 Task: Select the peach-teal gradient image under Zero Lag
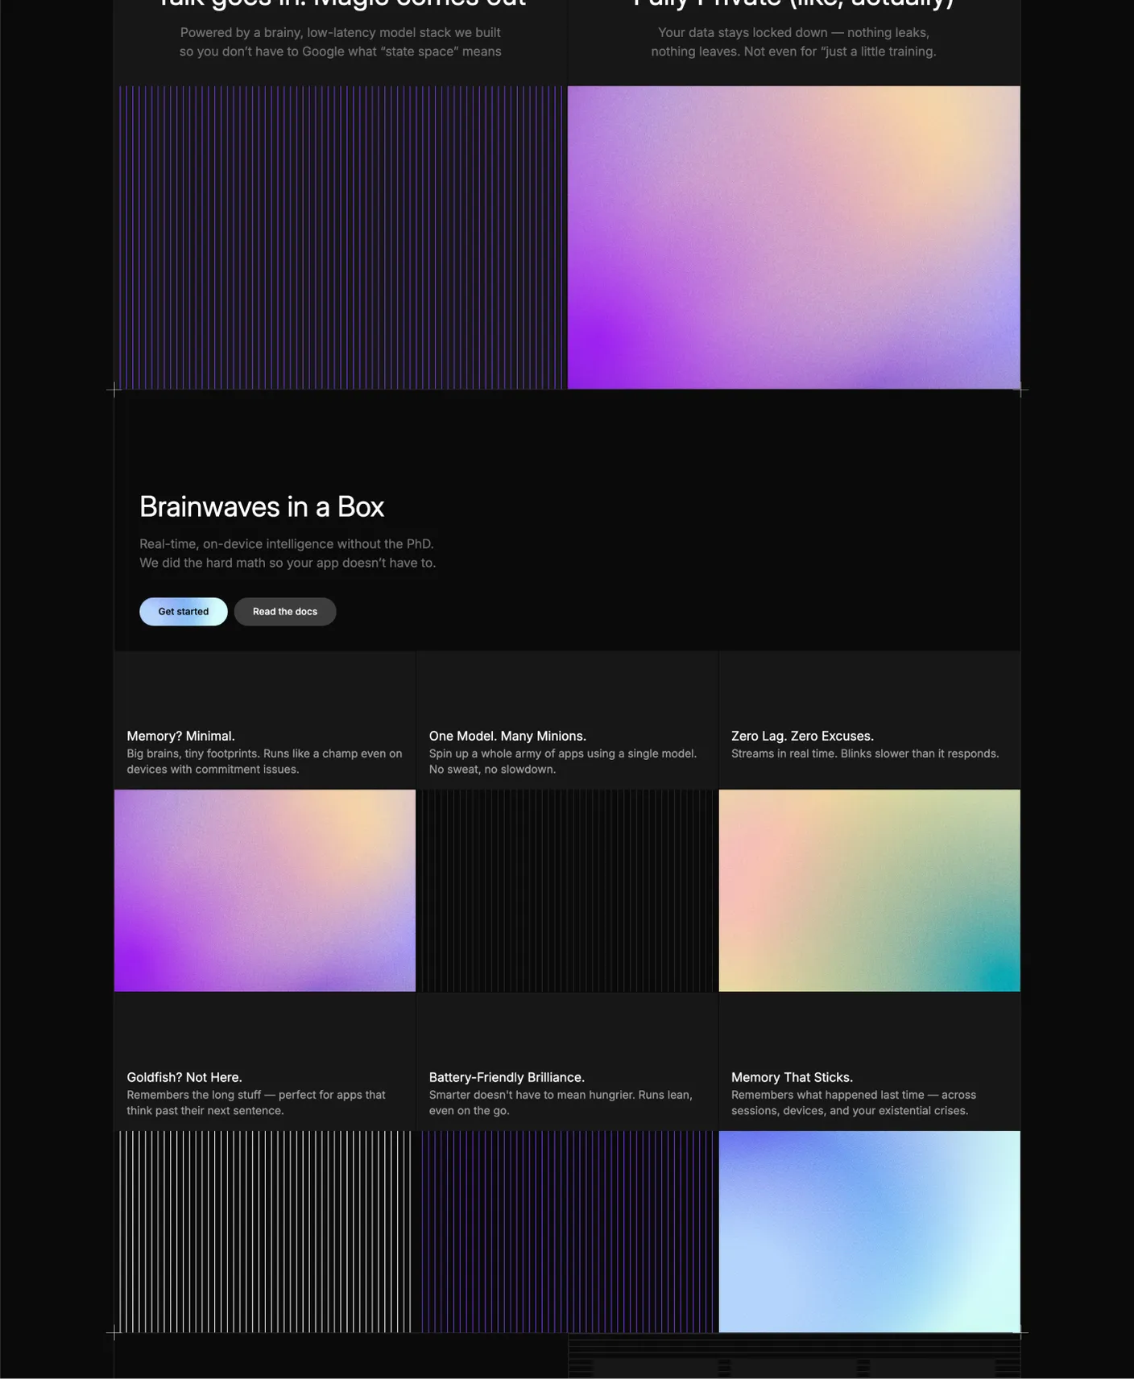tap(869, 890)
